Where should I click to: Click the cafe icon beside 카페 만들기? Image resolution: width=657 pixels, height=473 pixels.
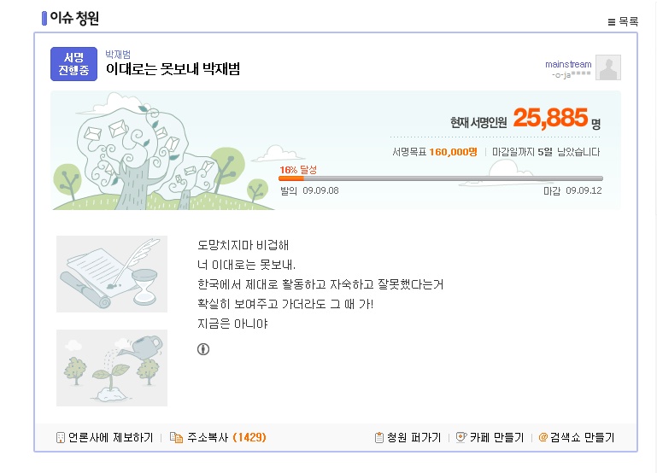[461, 438]
